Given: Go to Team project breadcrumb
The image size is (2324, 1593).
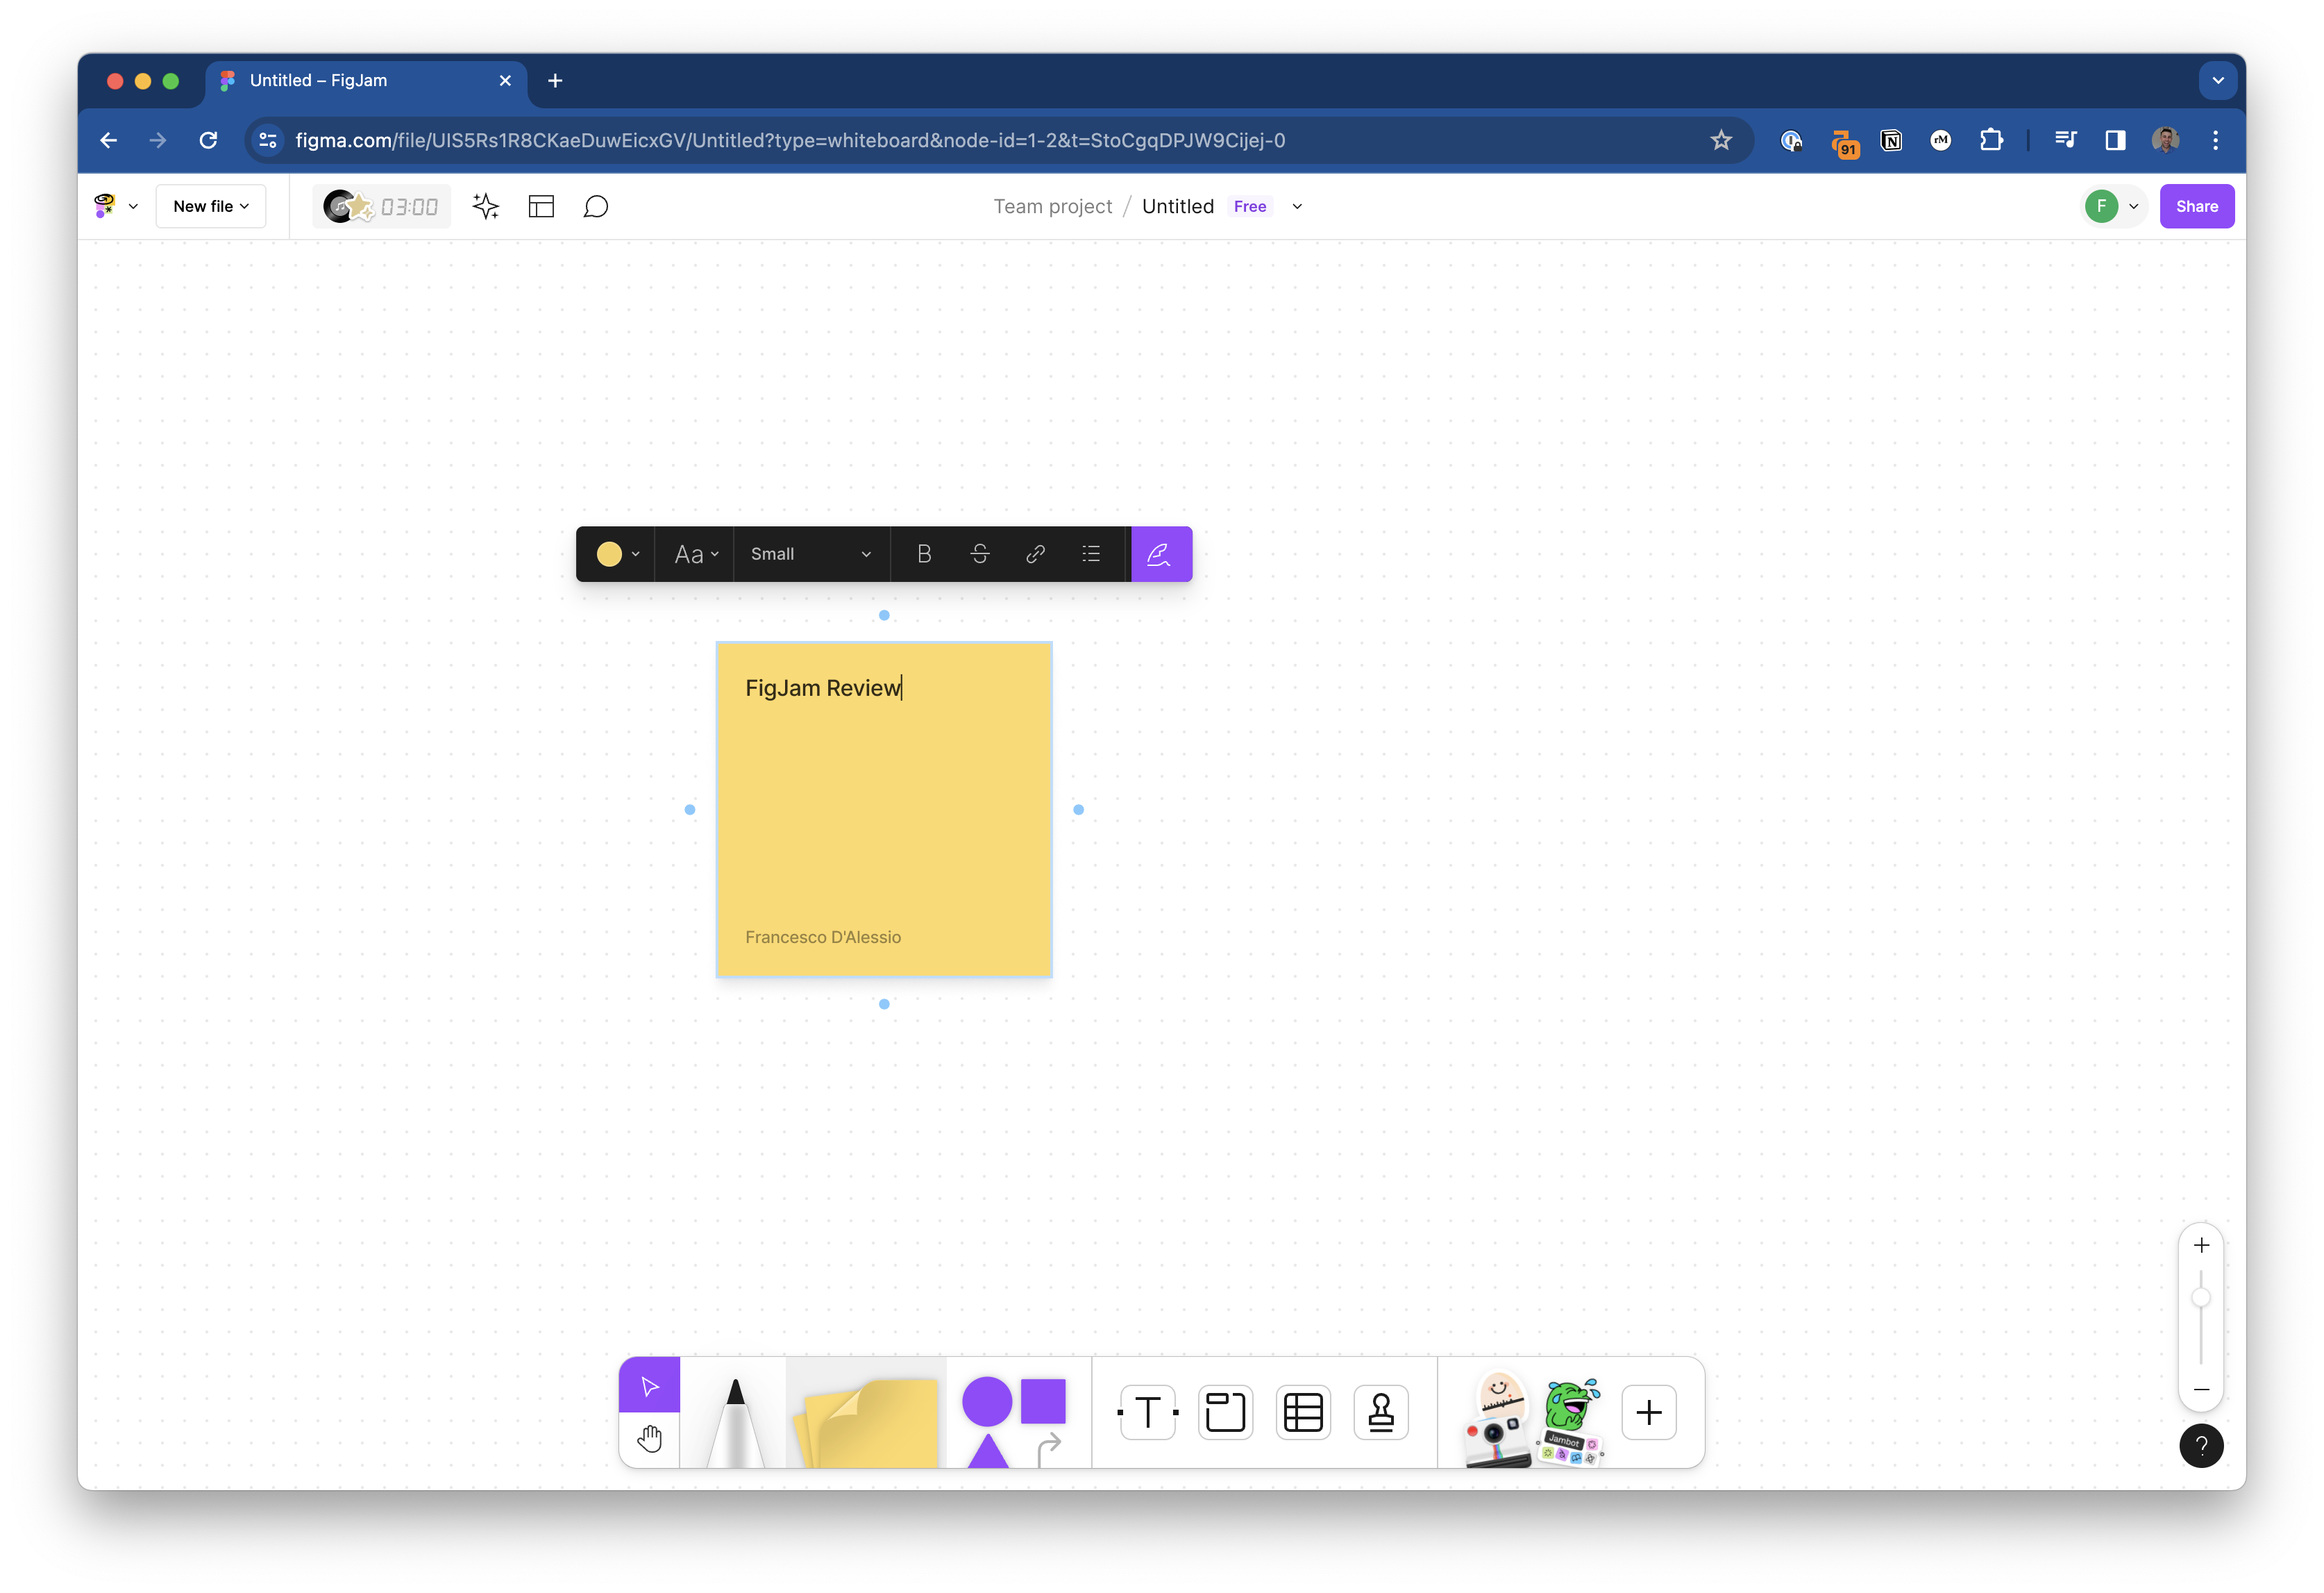Looking at the screenshot, I should tap(1053, 206).
